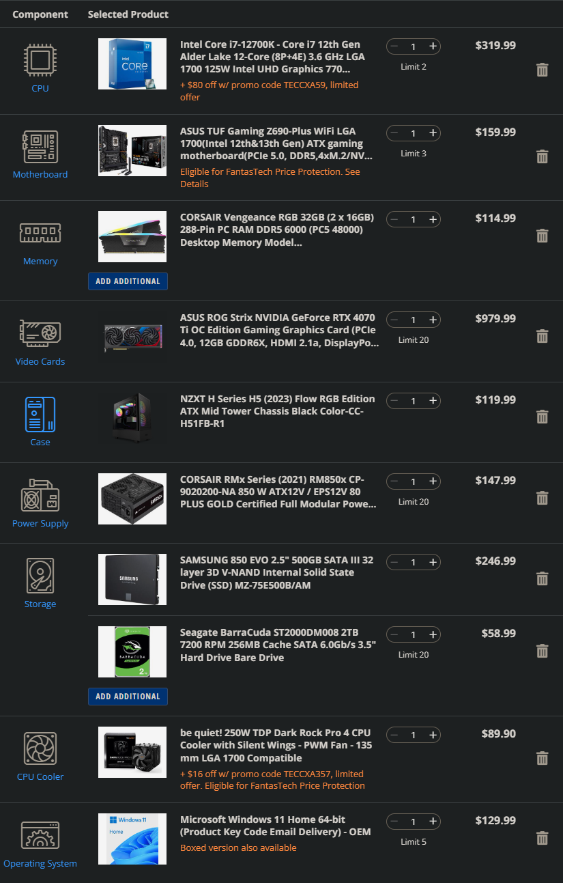Trash the Seagate BarraCuda hard drive
The height and width of the screenshot is (883, 563).
click(x=542, y=650)
